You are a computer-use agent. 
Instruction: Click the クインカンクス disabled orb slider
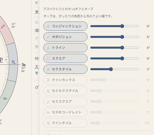point(114,80)
